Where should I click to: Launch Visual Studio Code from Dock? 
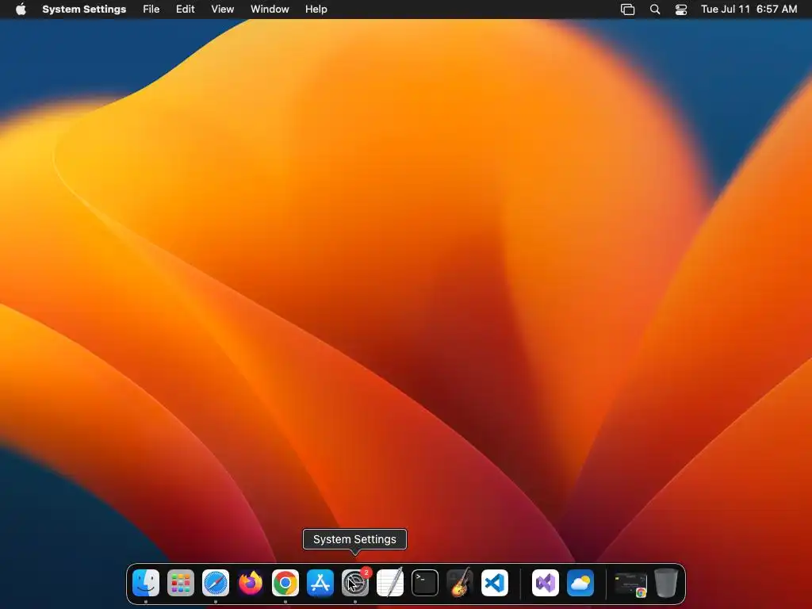coord(495,583)
